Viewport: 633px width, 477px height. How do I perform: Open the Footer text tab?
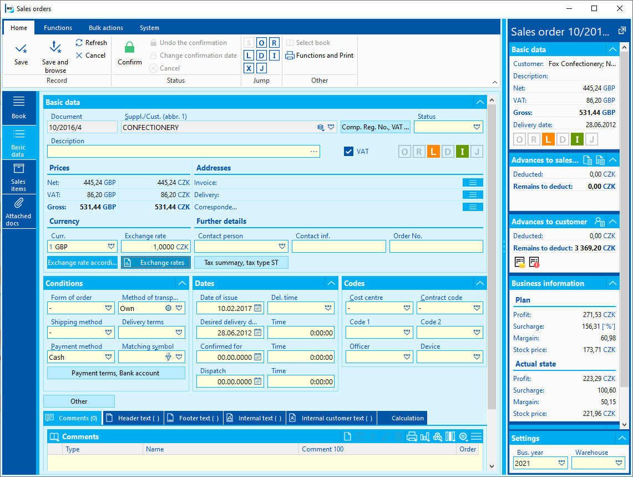[x=194, y=418]
